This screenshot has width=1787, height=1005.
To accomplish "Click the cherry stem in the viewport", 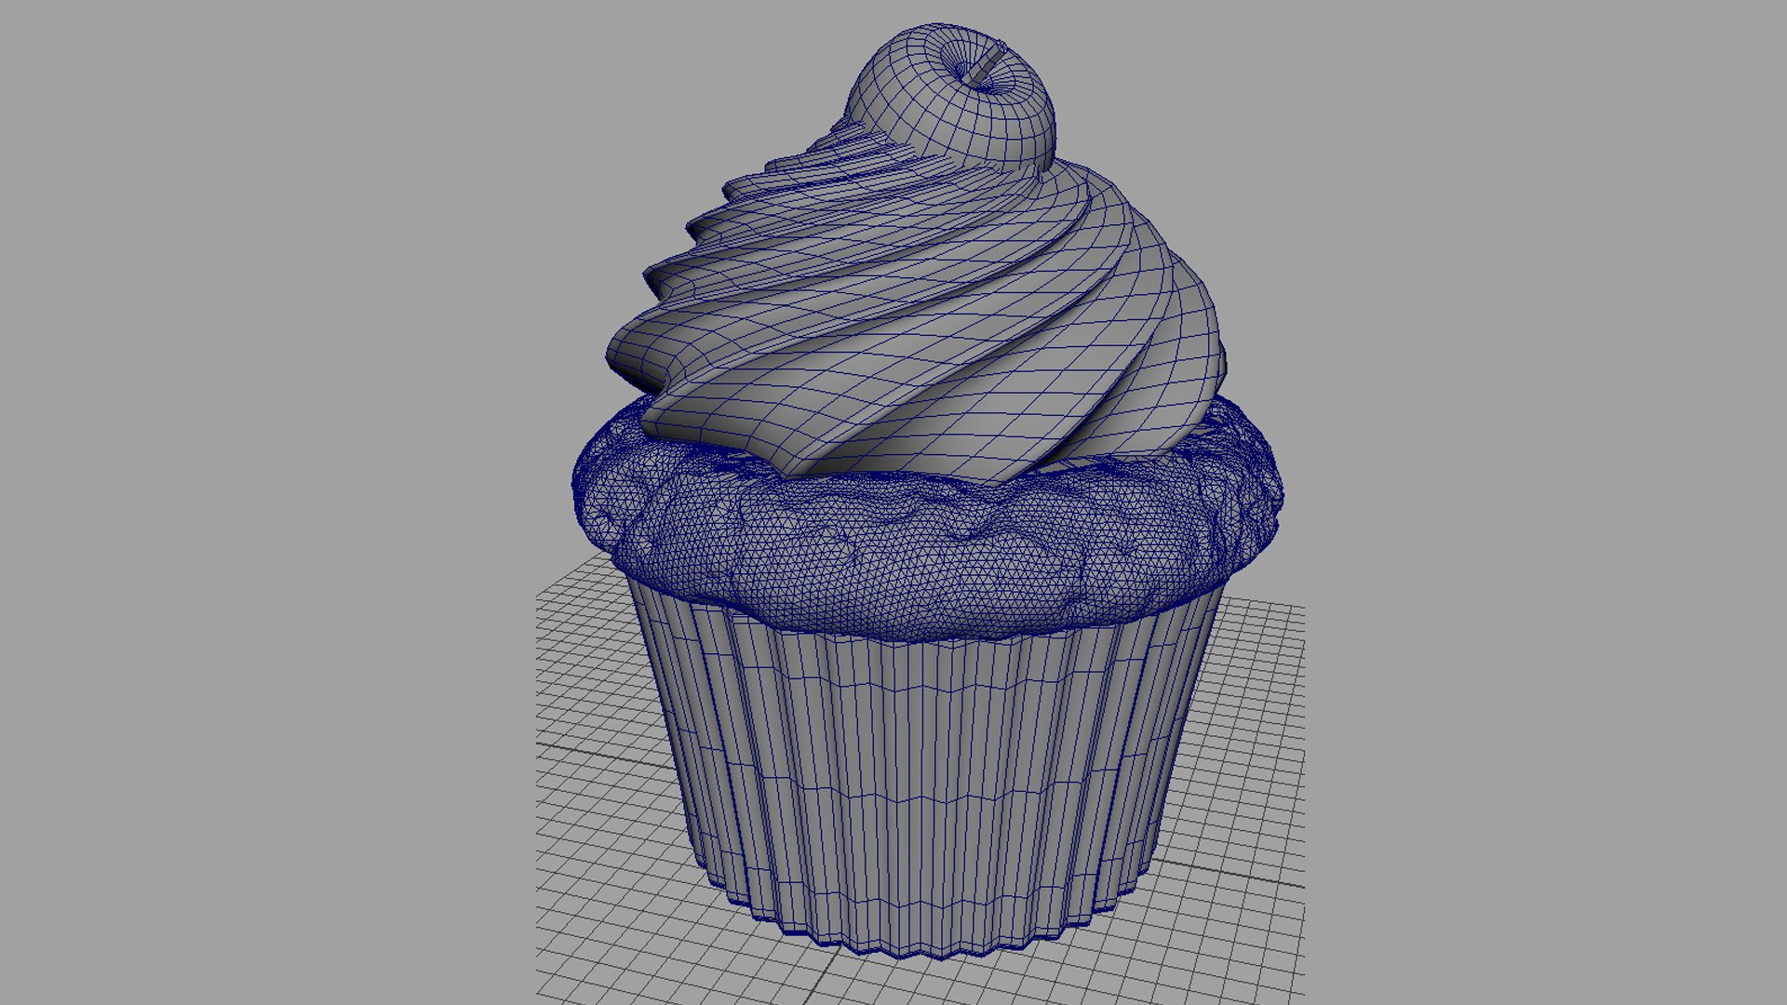I will (987, 66).
